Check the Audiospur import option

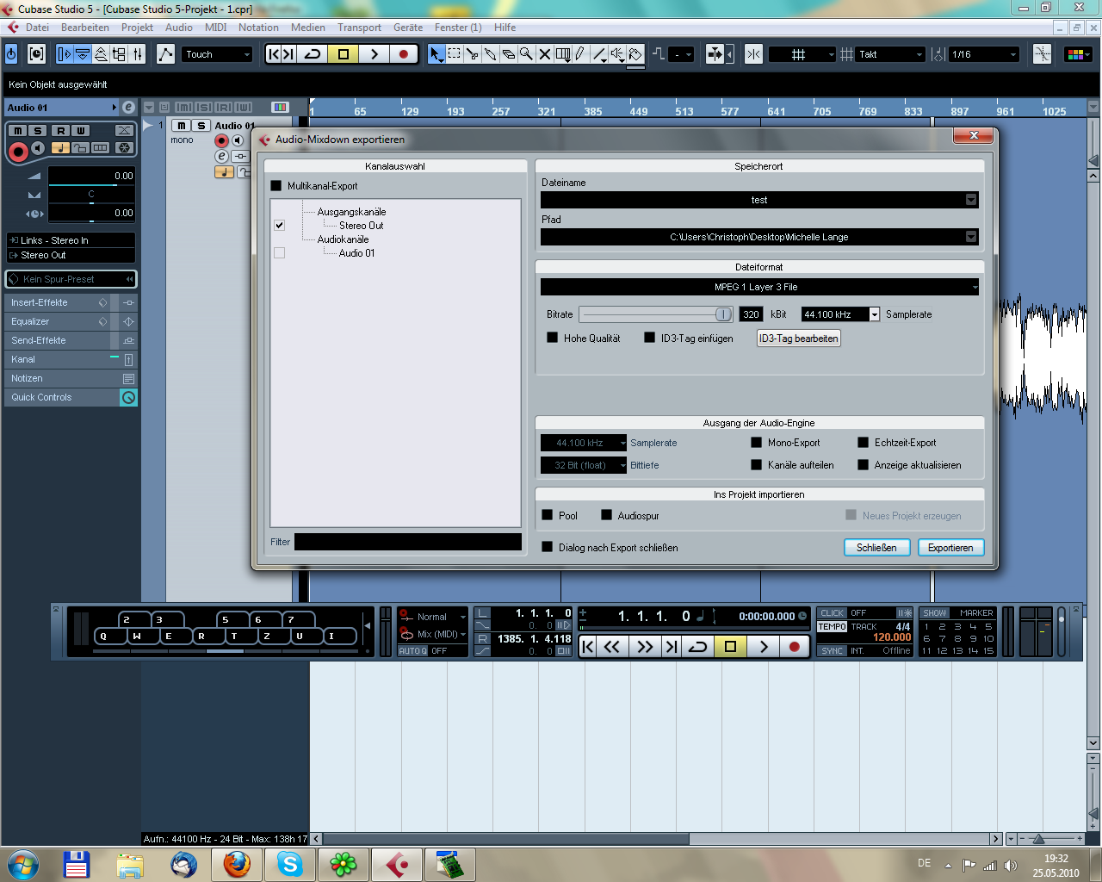606,515
